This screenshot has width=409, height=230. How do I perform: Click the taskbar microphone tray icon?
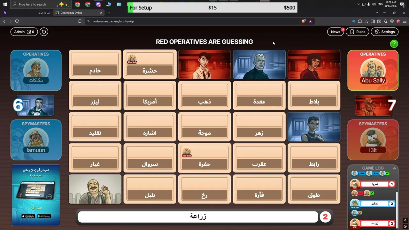pos(369,4)
